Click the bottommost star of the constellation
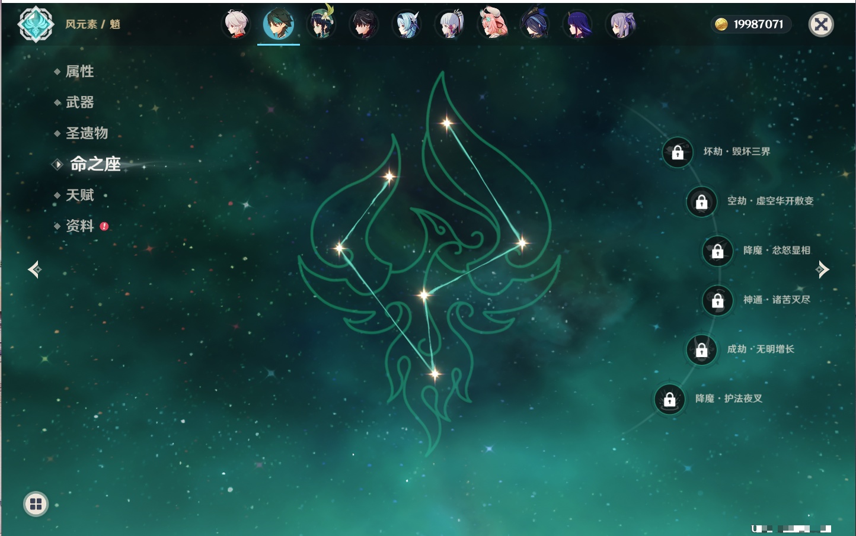This screenshot has width=856, height=536. click(x=435, y=374)
